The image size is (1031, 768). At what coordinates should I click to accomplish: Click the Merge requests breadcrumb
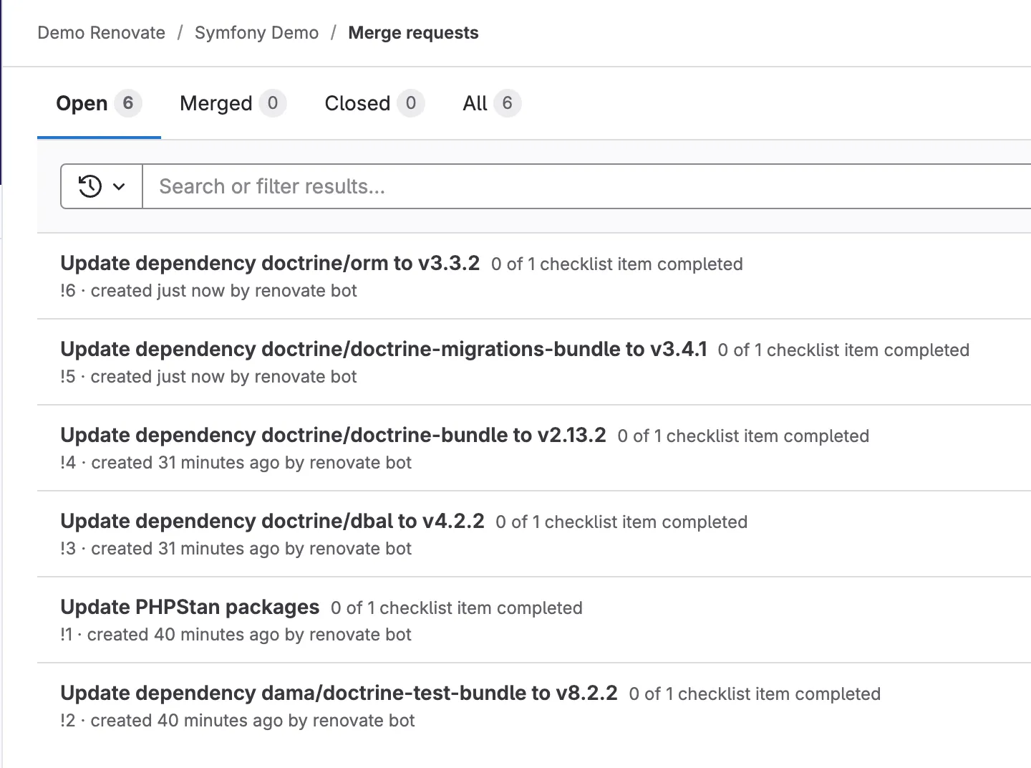click(x=413, y=33)
